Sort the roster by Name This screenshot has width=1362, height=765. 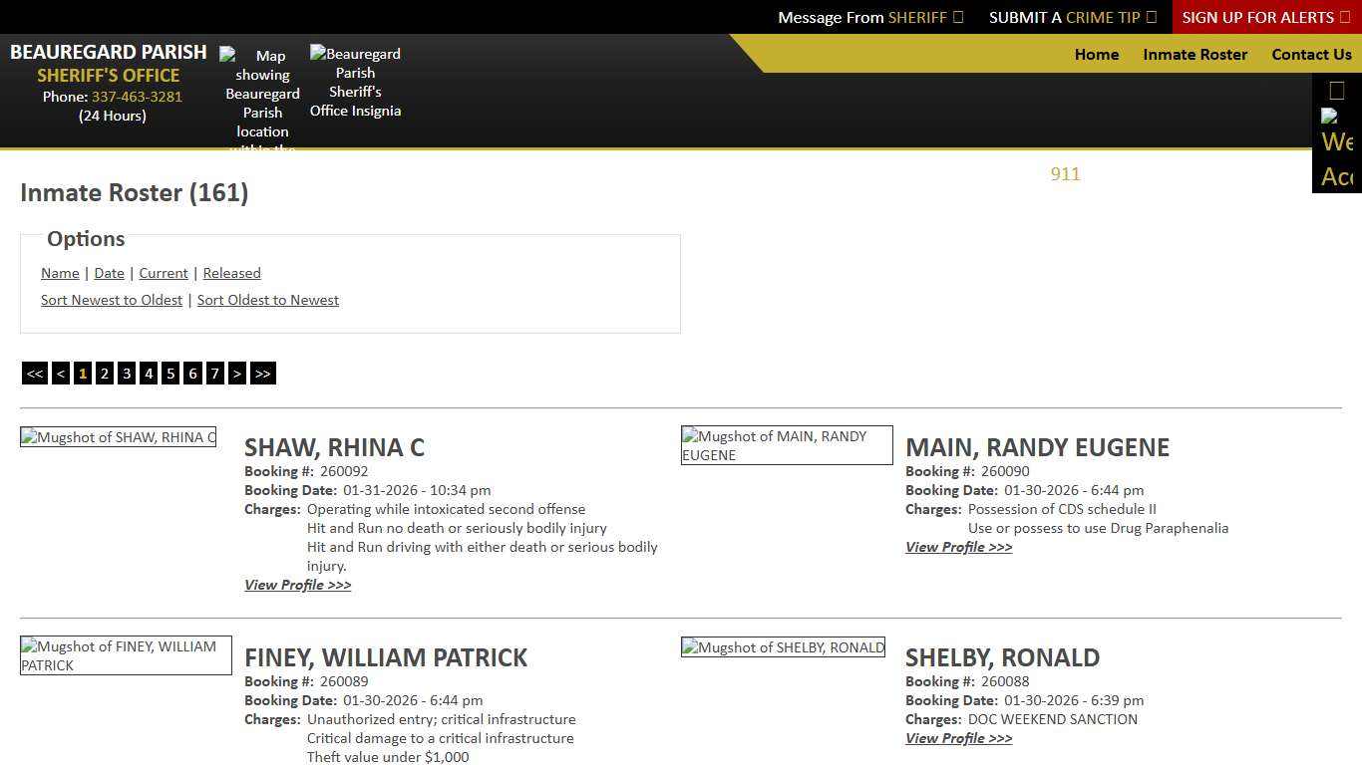[x=60, y=273]
